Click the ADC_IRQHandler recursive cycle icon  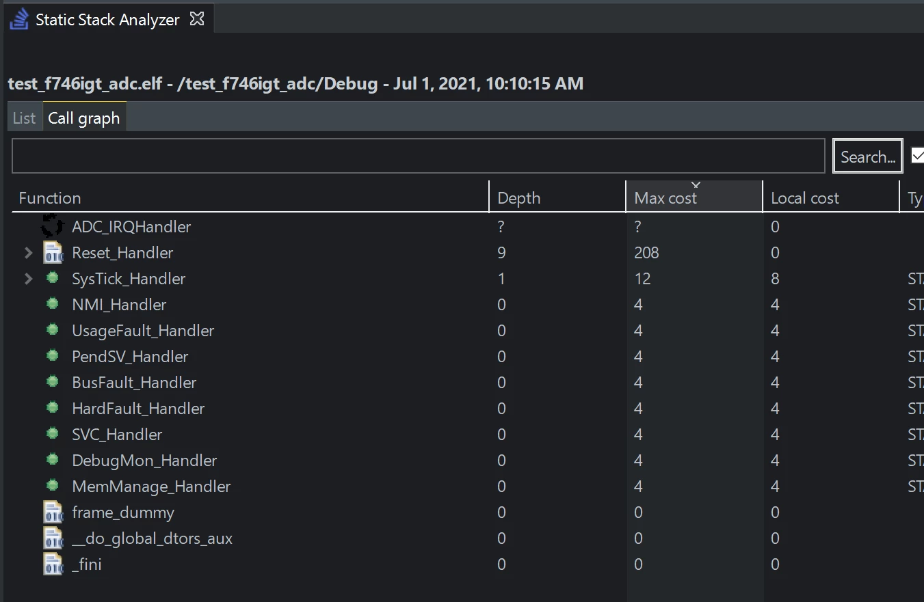tap(53, 225)
